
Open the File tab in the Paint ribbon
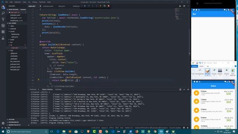pos(194,66)
